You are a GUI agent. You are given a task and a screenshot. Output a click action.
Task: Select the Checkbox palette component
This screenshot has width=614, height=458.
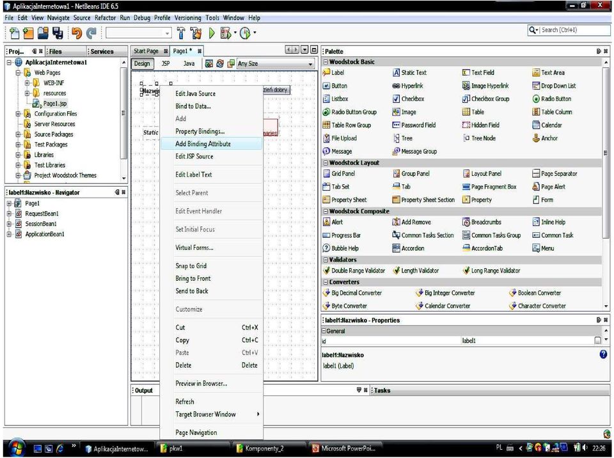(409, 99)
